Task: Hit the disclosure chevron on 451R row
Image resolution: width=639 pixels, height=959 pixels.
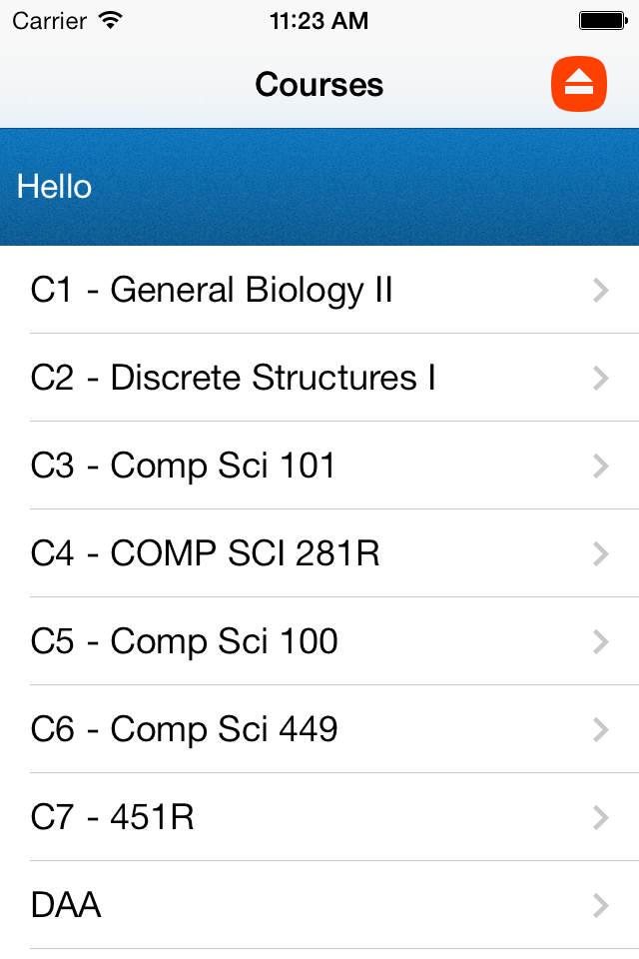Action: click(x=600, y=817)
